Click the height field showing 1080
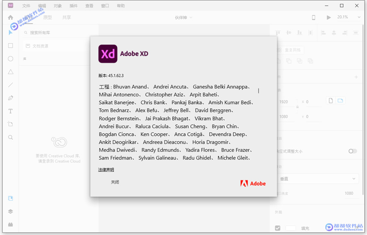Viewport: 367px width, 235px height. 287,117
